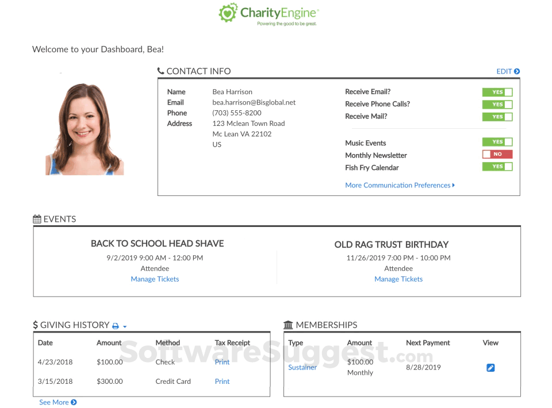
Task: Click the CharityEngine logo
Action: click(x=268, y=14)
